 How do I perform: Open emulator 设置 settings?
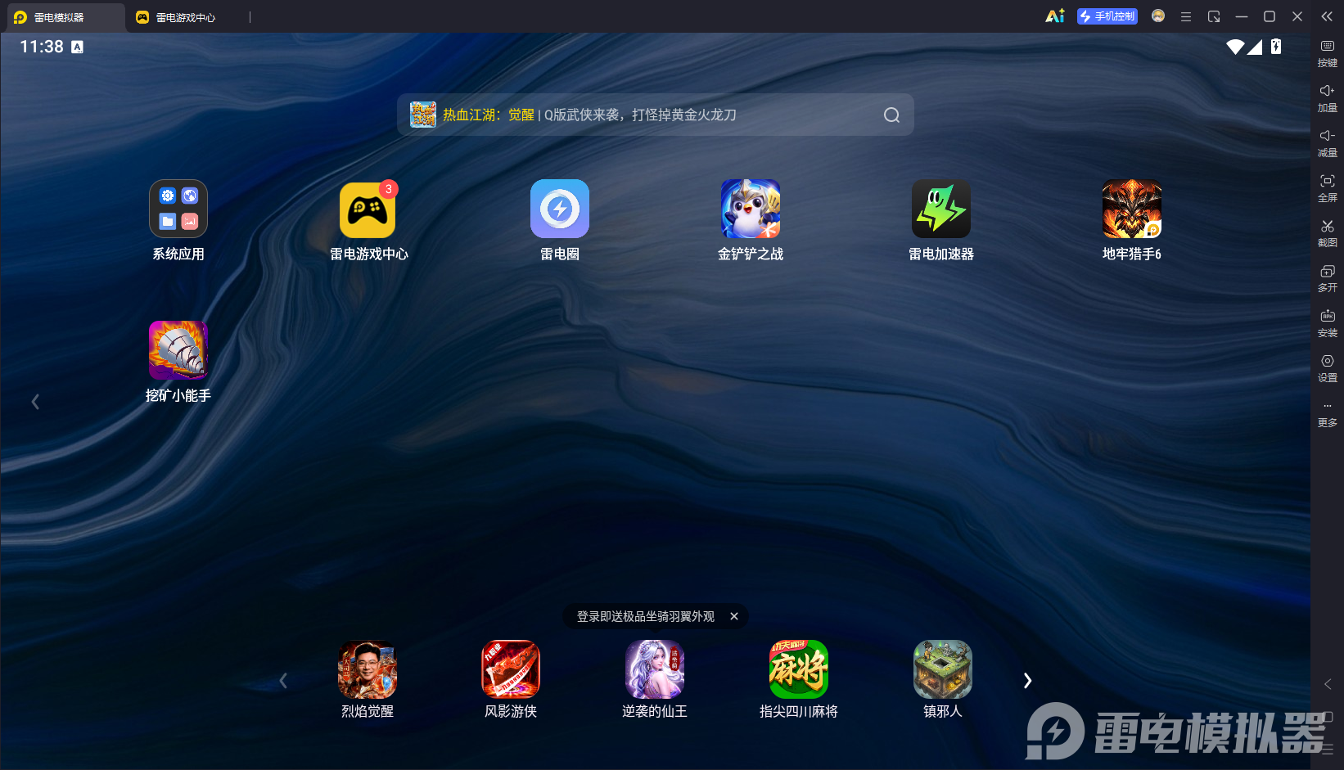(x=1328, y=369)
